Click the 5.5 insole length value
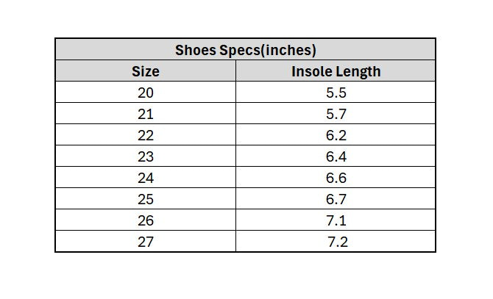Screen dimensions: 493x299 [x=336, y=93]
